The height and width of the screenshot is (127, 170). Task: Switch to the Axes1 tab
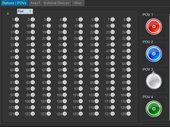coord(35,3)
